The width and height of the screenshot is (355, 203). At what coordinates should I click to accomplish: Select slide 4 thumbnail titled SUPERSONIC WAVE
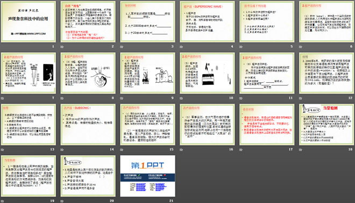pos(207,21)
